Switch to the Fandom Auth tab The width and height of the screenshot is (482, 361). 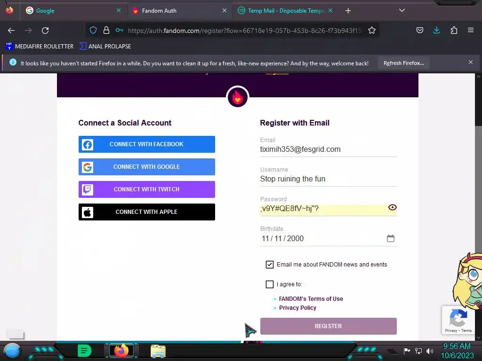[x=180, y=11]
